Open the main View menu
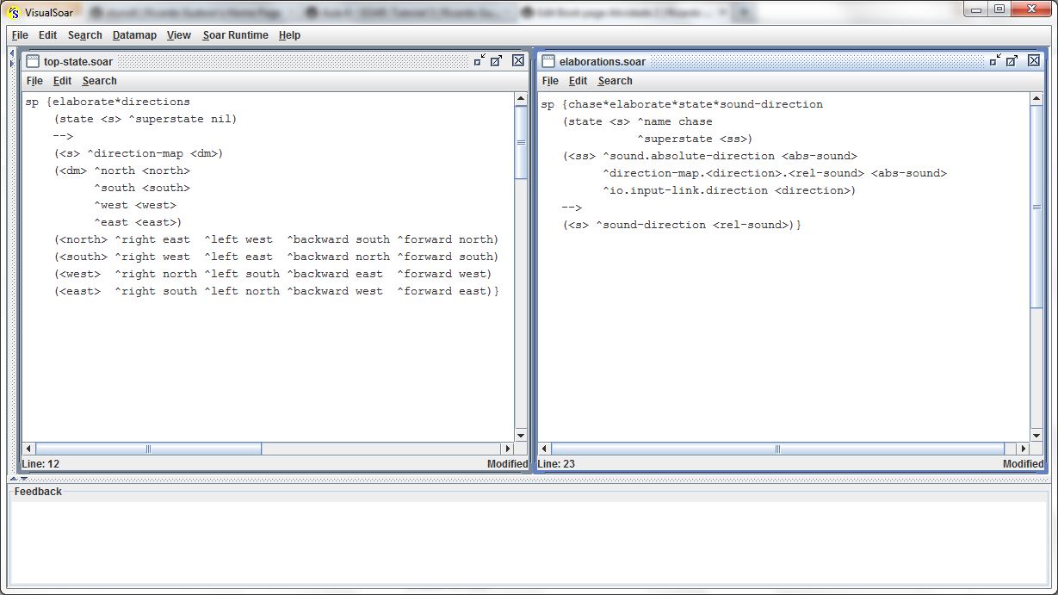Screen dimensions: 1058x595 178,35
